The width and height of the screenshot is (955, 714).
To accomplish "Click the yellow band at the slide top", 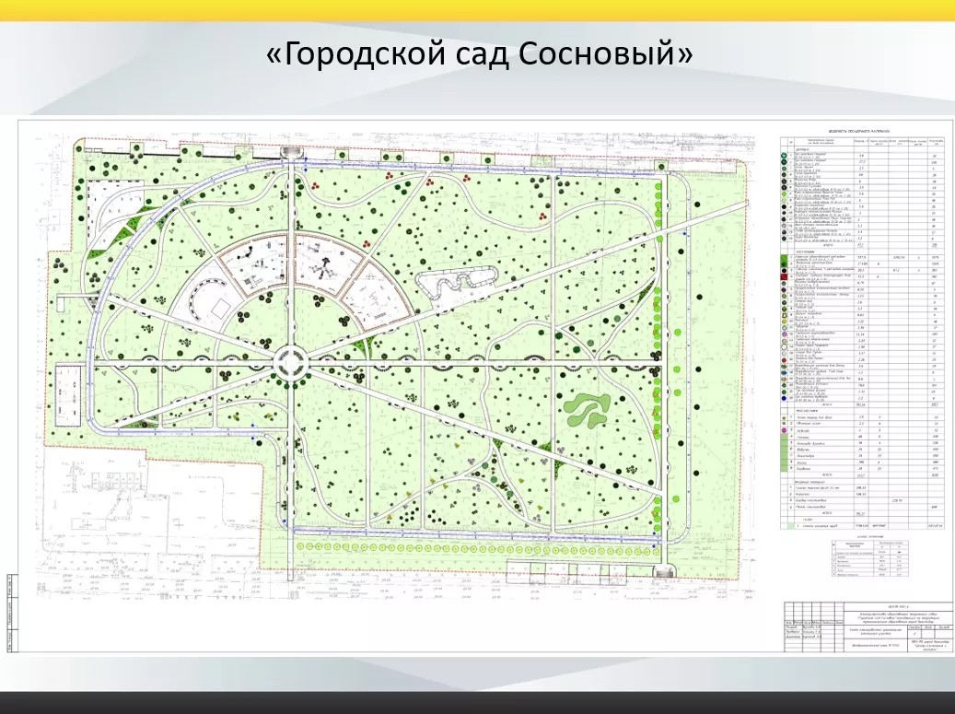I will coord(477,10).
